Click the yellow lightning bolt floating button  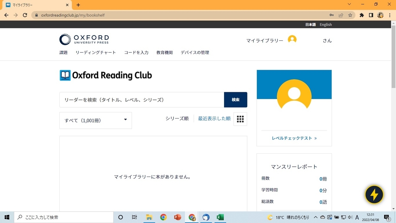coord(374,195)
